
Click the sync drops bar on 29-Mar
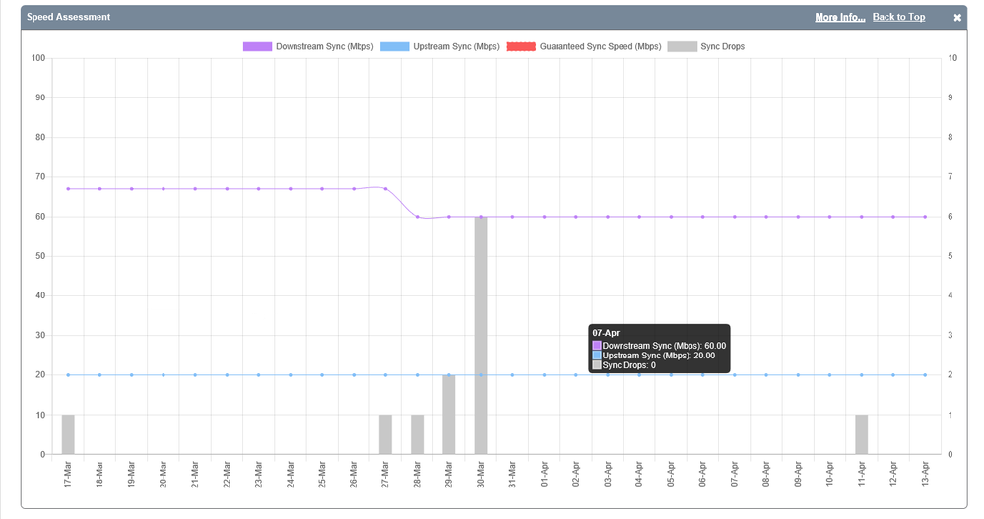(449, 415)
